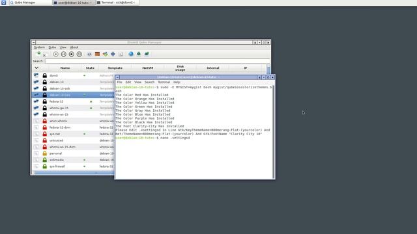Open Search menu in the terminal window

[x=149, y=83]
